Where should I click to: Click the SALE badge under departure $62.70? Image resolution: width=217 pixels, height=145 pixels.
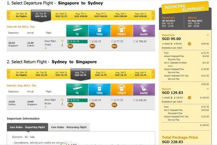[92, 46]
